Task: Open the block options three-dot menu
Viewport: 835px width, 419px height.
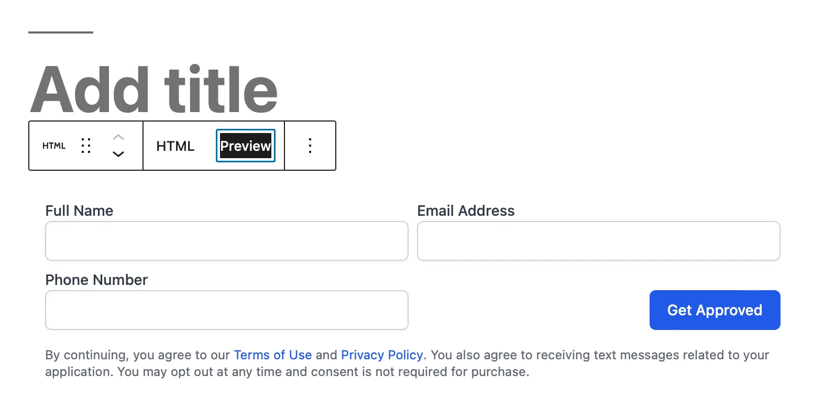Action: [310, 146]
